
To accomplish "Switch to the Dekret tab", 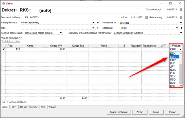I will [5, 107].
